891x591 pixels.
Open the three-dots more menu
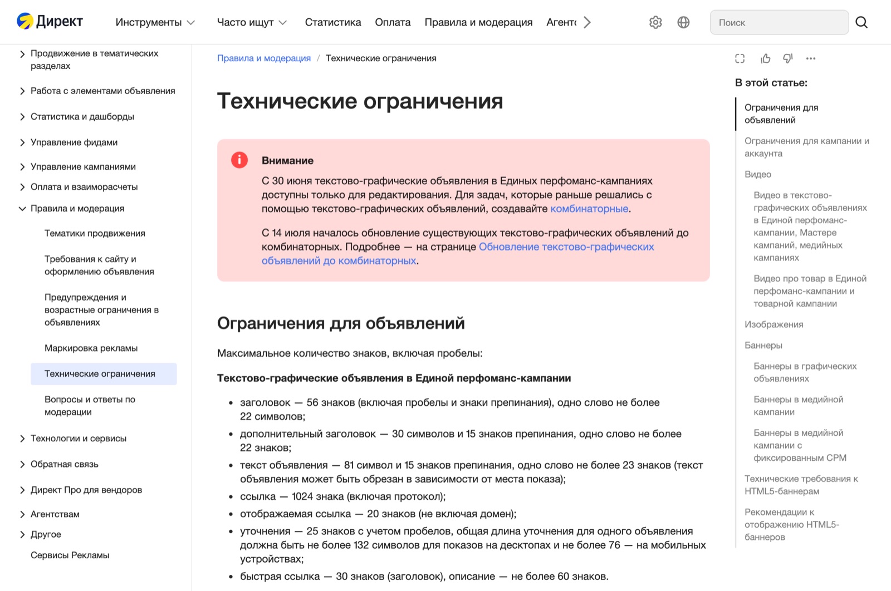coord(811,58)
